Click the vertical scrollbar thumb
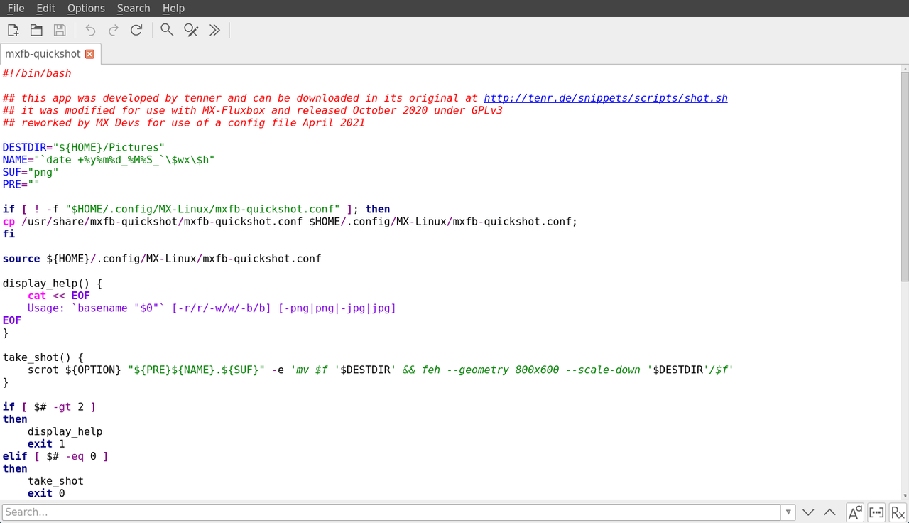Viewport: 909px width, 523px height. [905, 176]
